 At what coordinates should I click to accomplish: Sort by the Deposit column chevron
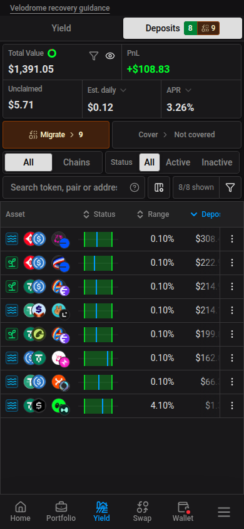(194, 214)
